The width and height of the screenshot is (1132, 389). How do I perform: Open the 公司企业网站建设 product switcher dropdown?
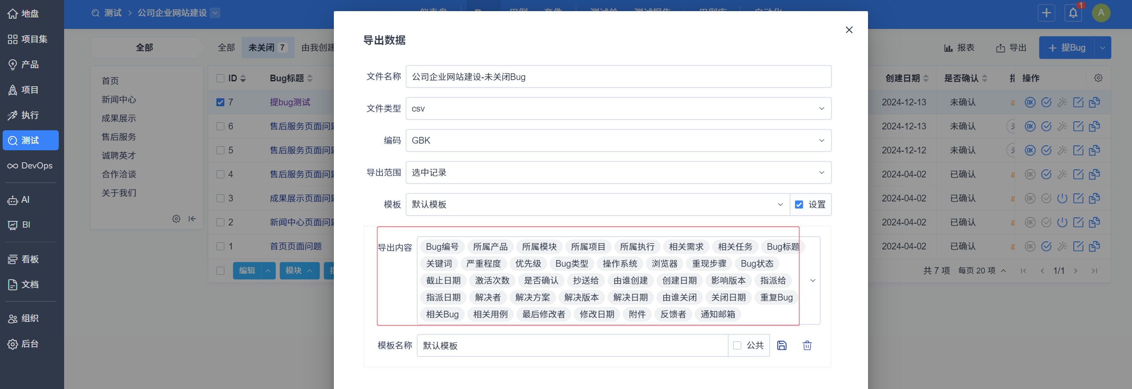tap(215, 13)
